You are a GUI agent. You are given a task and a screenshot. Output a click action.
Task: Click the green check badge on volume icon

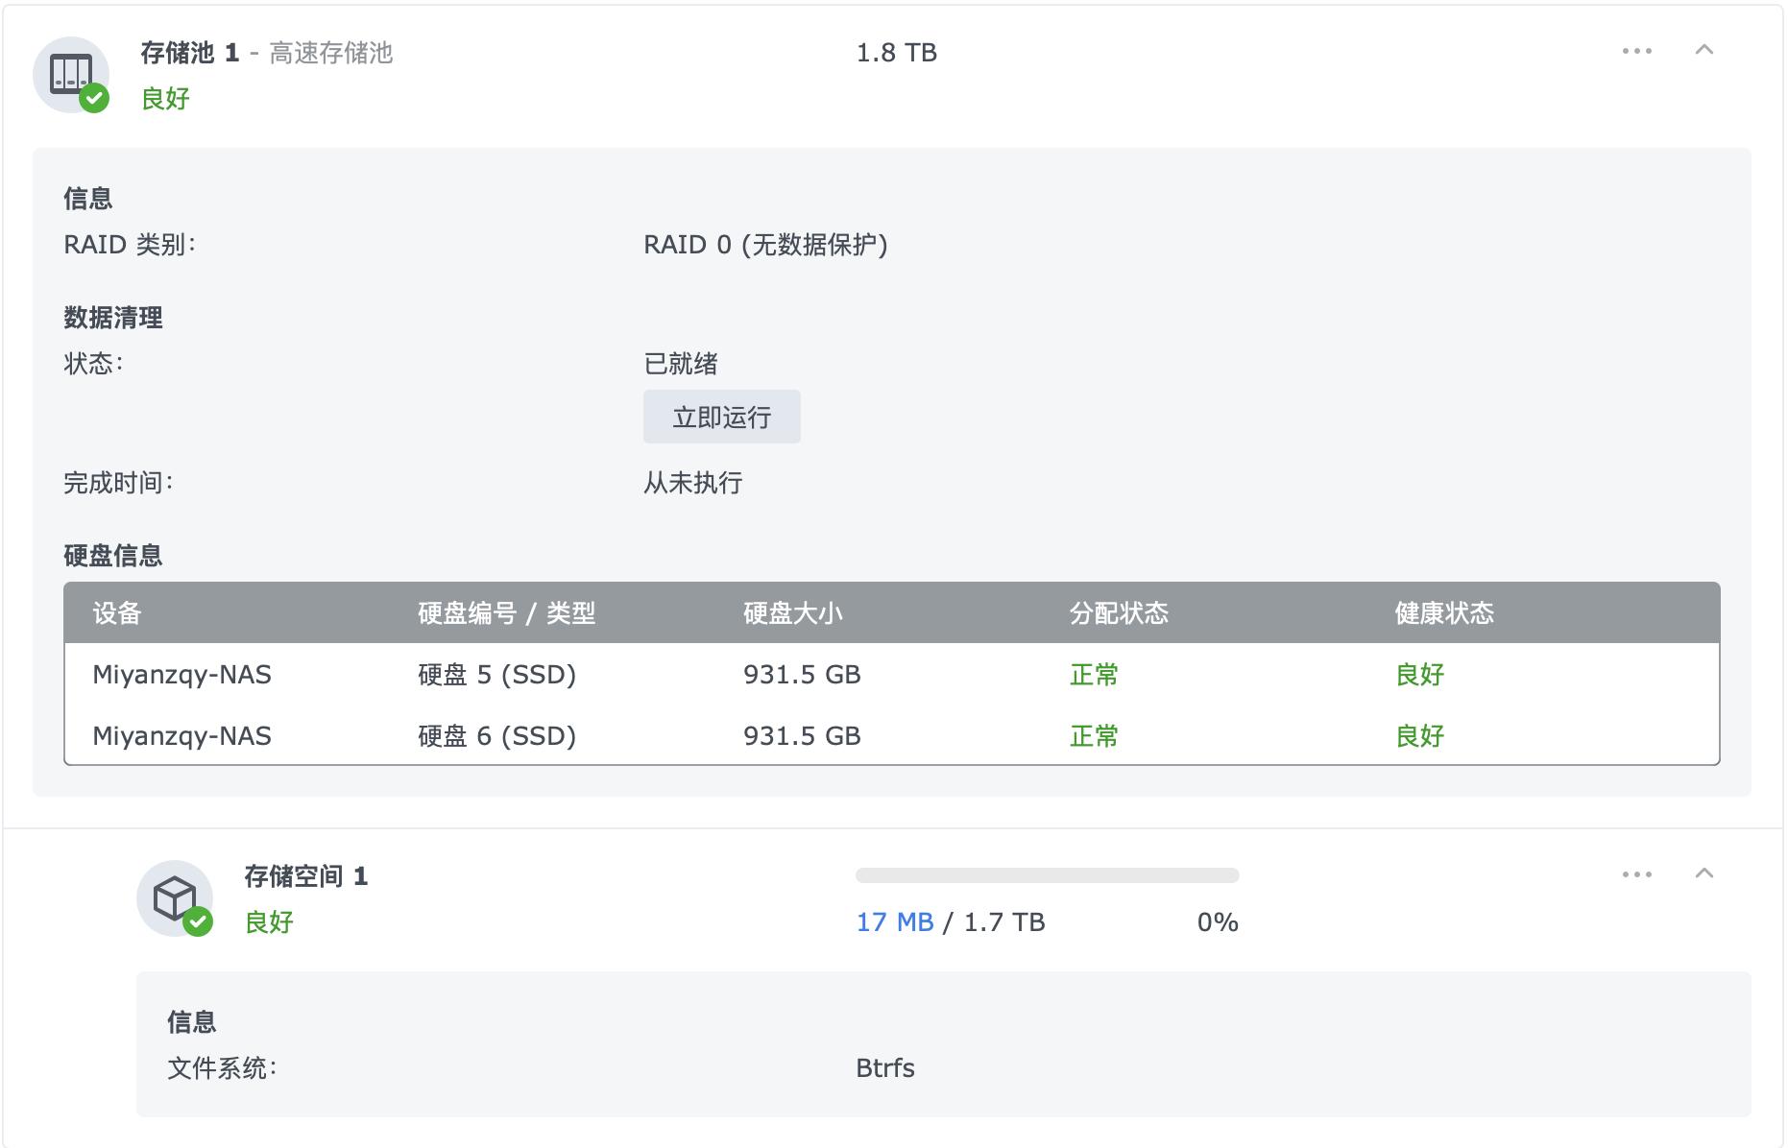click(x=200, y=921)
